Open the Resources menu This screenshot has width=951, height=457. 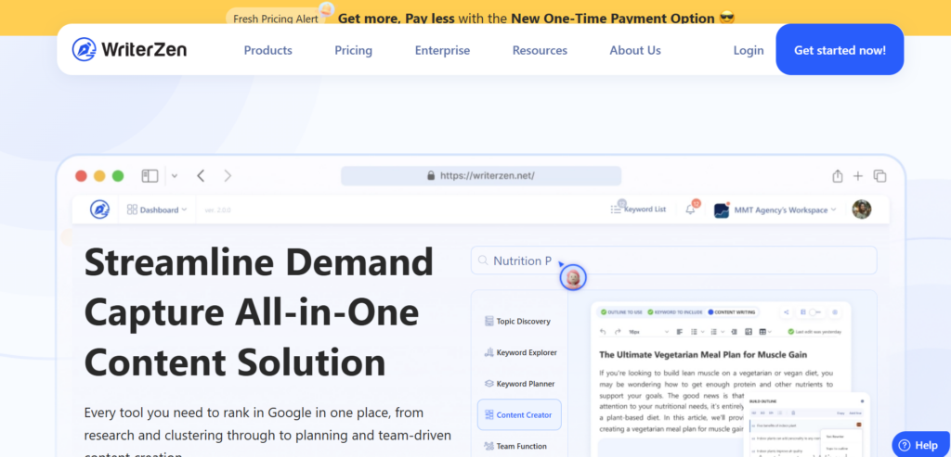tap(540, 51)
